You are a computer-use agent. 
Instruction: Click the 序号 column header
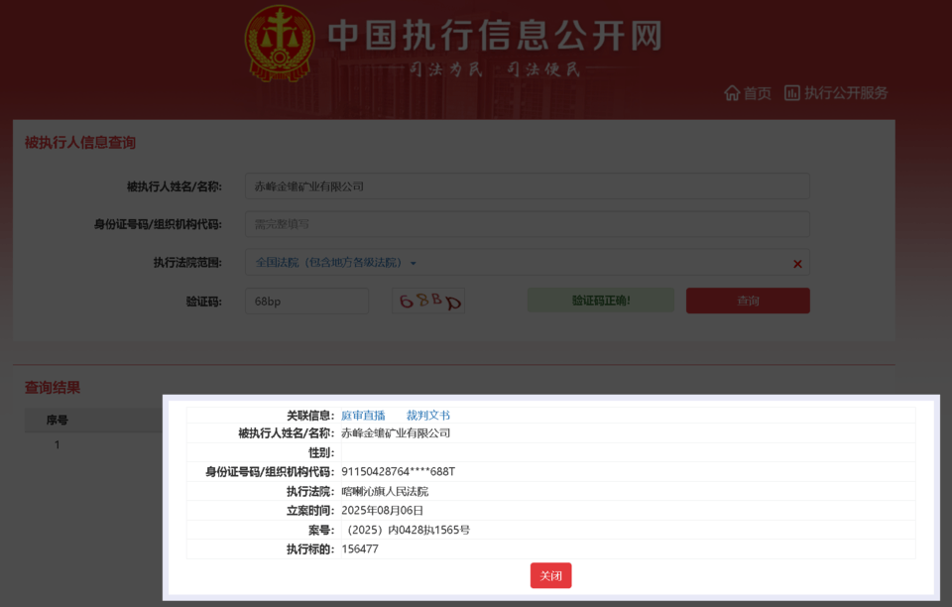[x=58, y=421]
